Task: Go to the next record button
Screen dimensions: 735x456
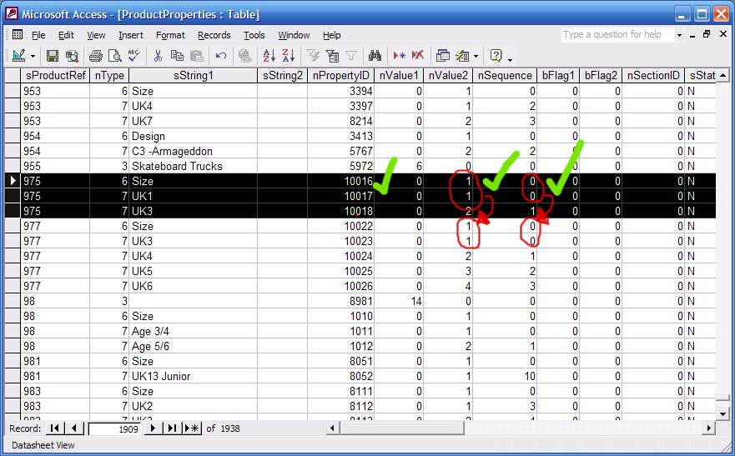Action: tap(153, 428)
